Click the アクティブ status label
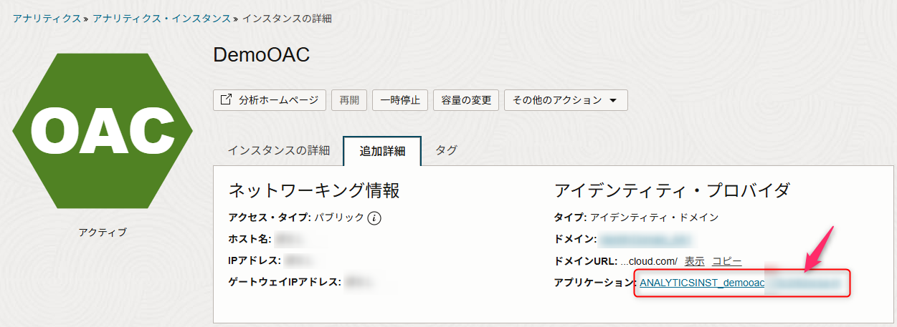This screenshot has height=327, width=897. pyautogui.click(x=103, y=232)
